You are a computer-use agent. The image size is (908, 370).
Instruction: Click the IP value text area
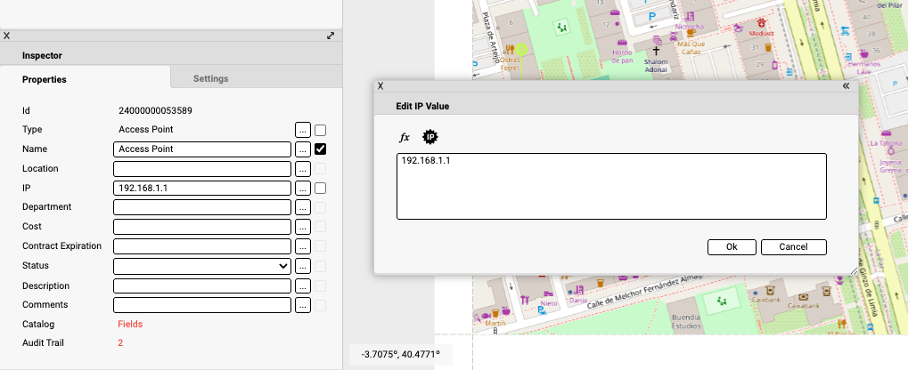tap(611, 186)
